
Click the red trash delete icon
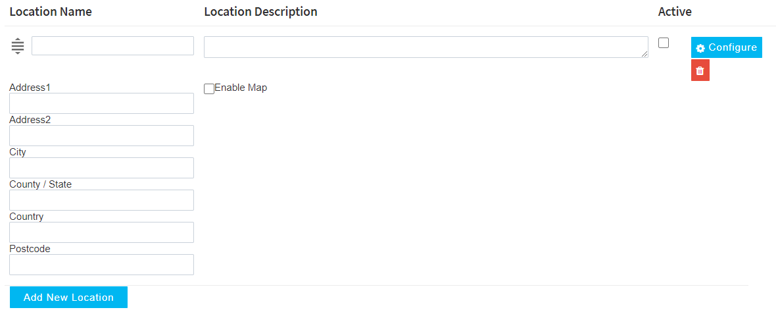700,70
